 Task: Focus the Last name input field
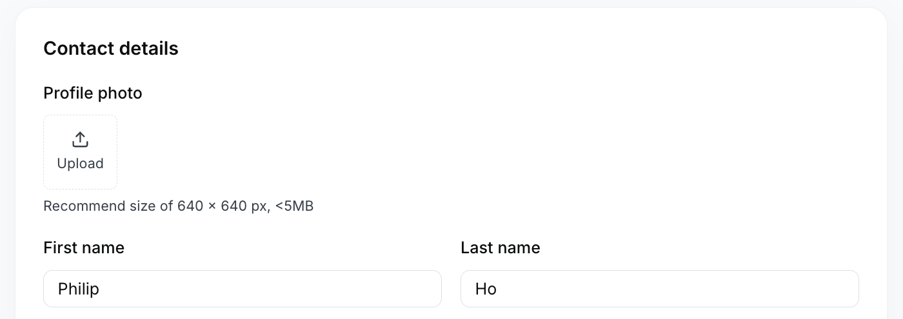[x=660, y=289]
